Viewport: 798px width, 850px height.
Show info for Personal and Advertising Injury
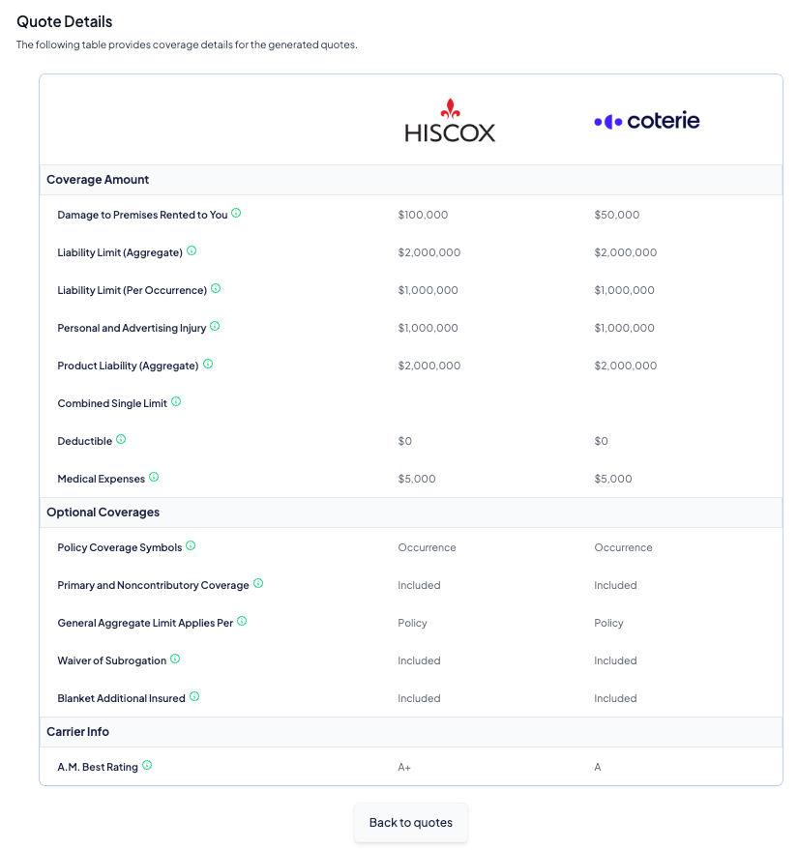(x=215, y=326)
